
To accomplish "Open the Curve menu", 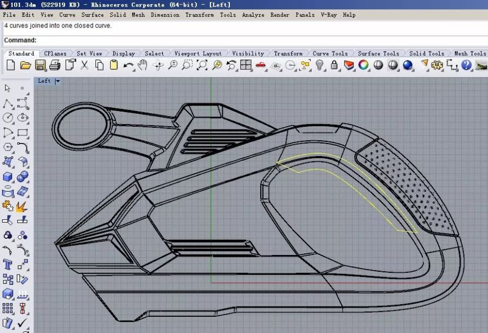I will coord(67,15).
